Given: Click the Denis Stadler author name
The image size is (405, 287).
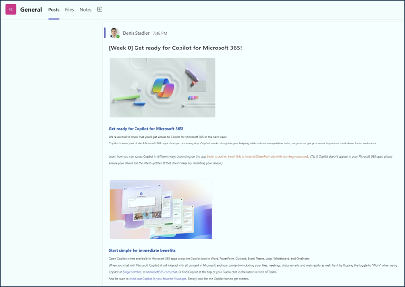Looking at the screenshot, I should point(136,33).
